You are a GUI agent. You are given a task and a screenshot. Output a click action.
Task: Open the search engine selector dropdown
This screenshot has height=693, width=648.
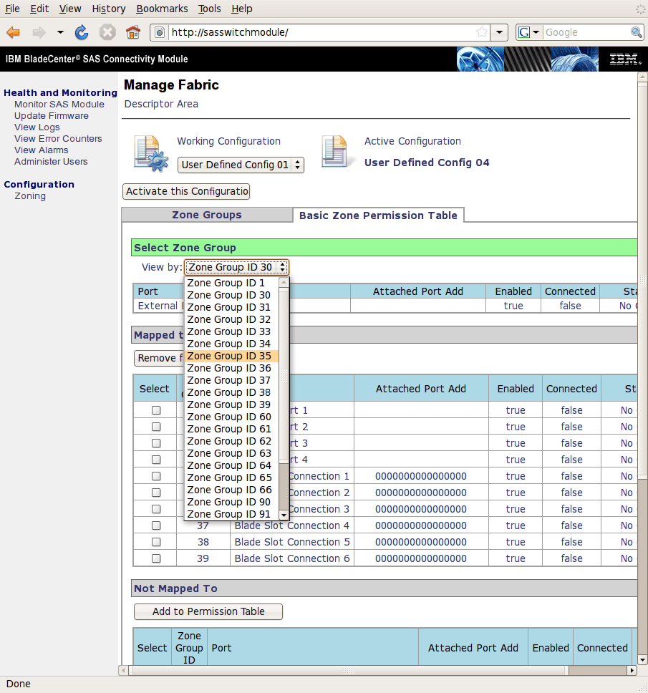(529, 32)
